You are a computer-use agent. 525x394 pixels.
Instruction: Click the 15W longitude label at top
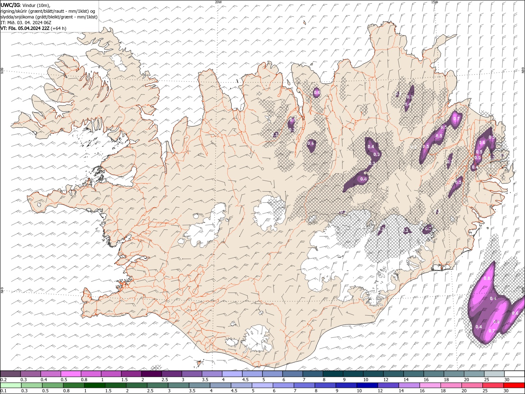(435, 2)
